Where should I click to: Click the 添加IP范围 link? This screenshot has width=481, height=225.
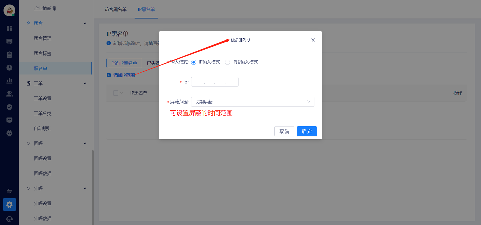121,75
